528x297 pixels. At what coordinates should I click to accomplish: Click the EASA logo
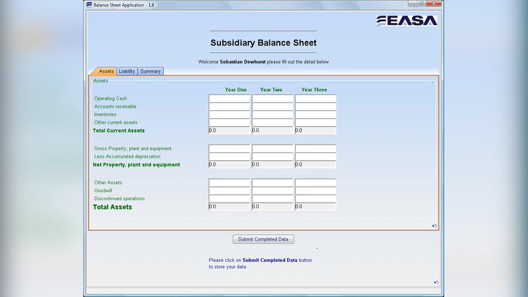click(407, 20)
